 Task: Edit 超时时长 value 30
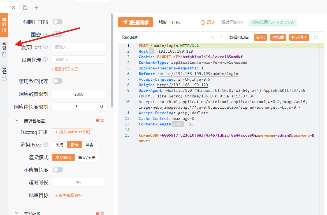[x=78, y=183]
